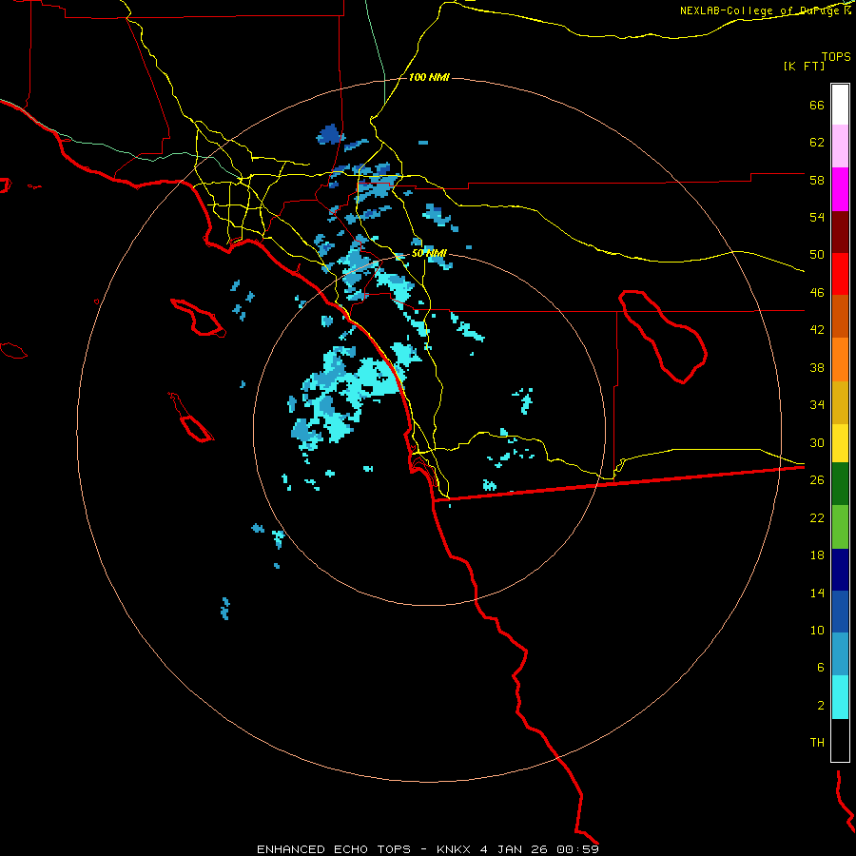Click the navy 22 kft legend swatch
Screen dimensions: 856x856
click(840, 570)
